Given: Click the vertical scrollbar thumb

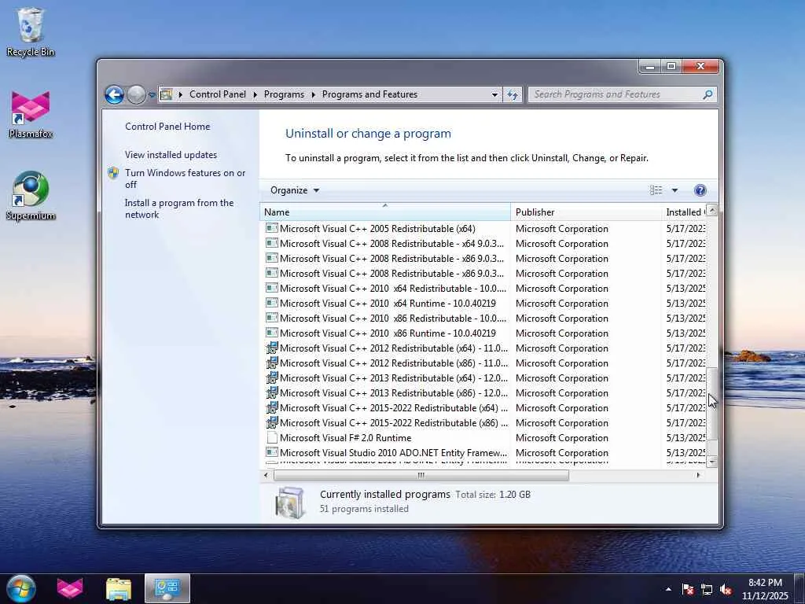Looking at the screenshot, I should tap(711, 403).
